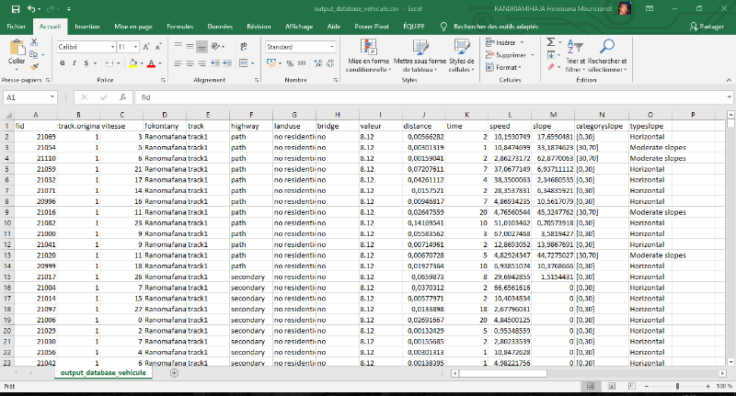The width and height of the screenshot is (736, 396).
Task: Toggle italic formatting (I)
Action: pyautogui.click(x=74, y=63)
